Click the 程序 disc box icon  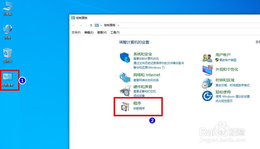125,106
